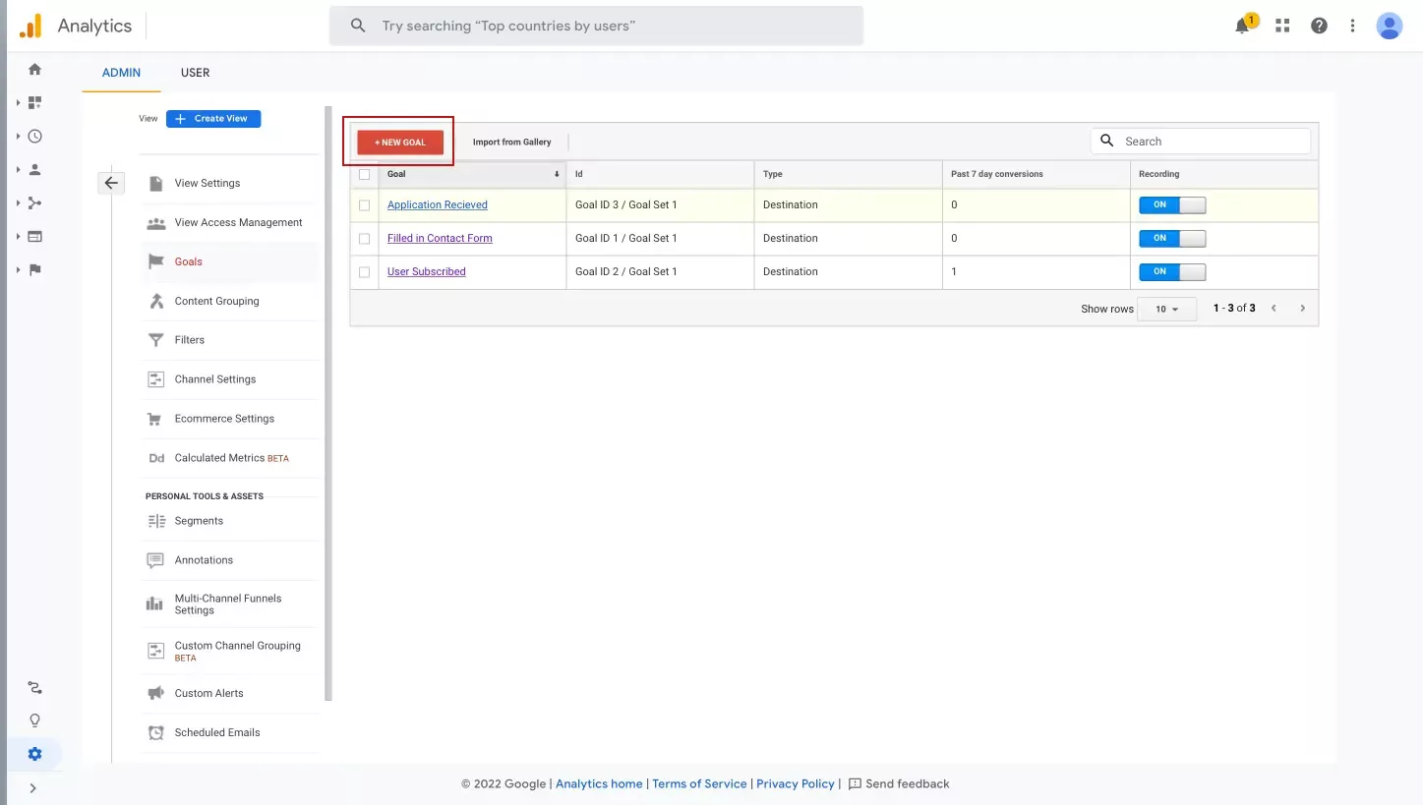Click the Admin gear icon
Viewport: 1423px width, 805px height.
(x=35, y=754)
